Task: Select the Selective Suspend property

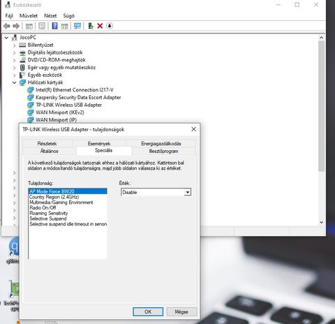Action: 68,219
